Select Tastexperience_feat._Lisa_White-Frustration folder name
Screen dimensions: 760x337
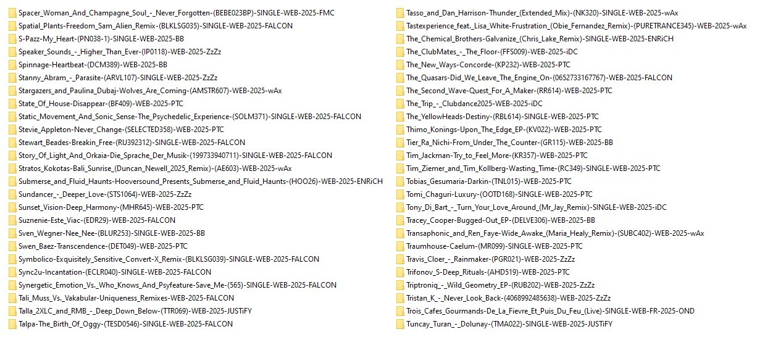[x=576, y=25]
